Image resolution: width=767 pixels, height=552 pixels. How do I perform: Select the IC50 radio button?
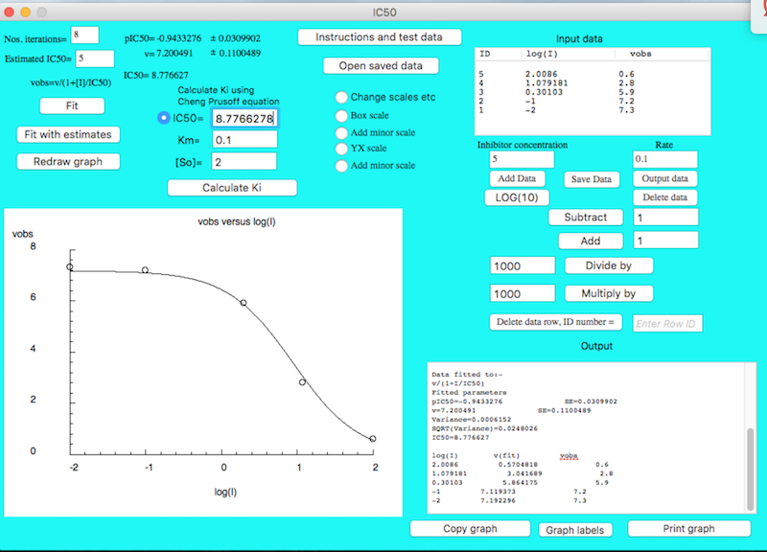point(163,118)
